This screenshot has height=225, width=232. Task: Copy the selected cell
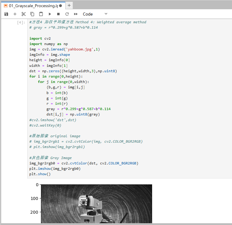tap(32, 14)
